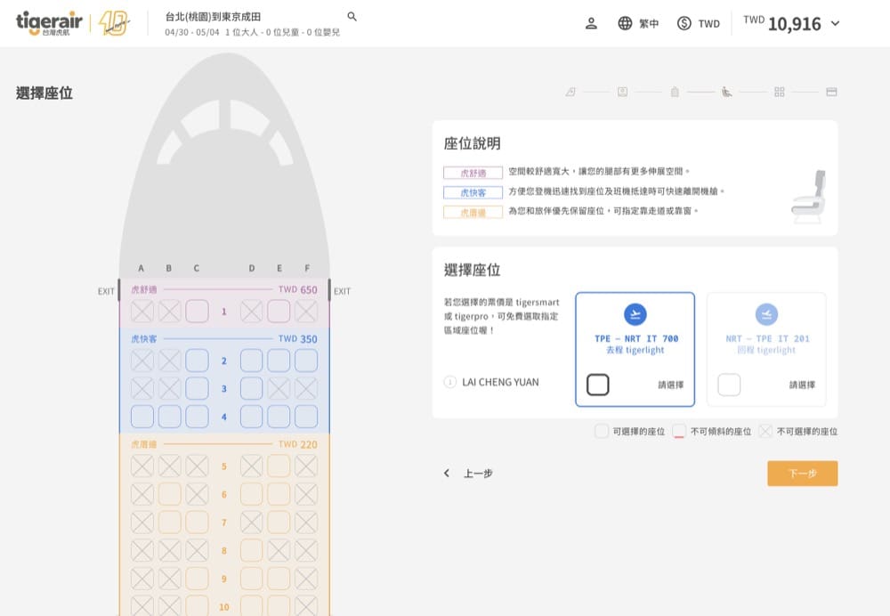Click the tigerair logo

pos(49,23)
